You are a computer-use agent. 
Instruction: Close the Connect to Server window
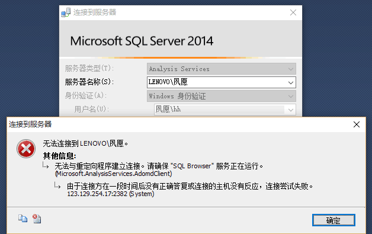tap(293, 12)
